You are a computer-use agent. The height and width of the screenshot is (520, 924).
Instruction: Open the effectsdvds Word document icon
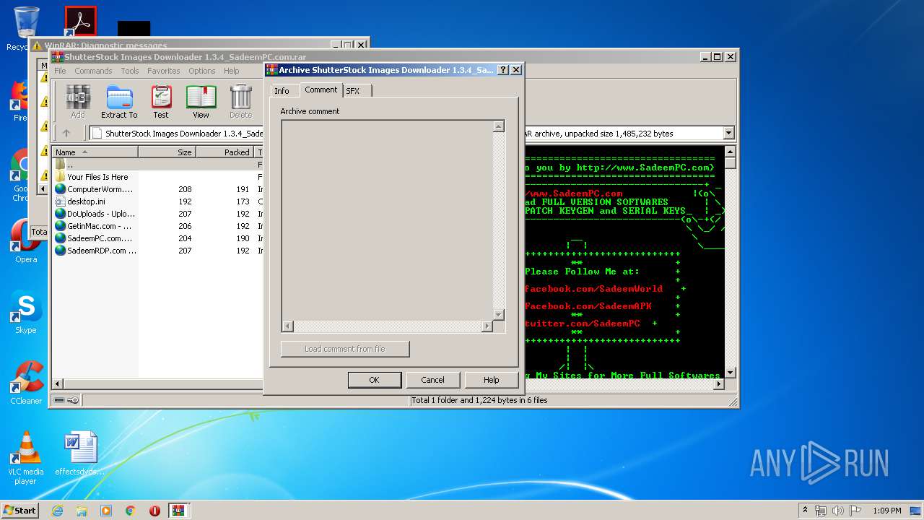pos(79,454)
